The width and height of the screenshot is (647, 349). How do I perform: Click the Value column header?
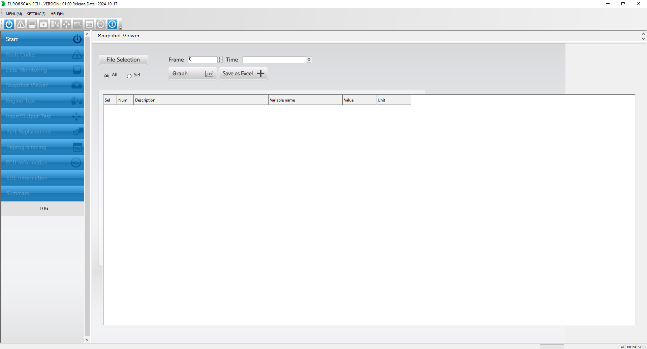click(x=360, y=100)
